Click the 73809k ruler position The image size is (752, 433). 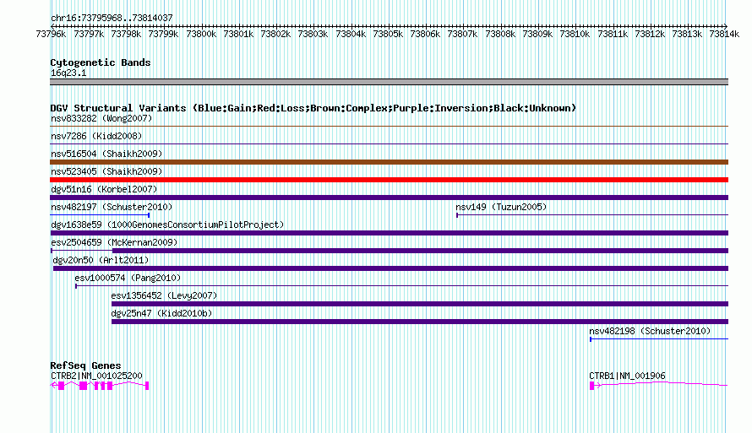(x=537, y=34)
